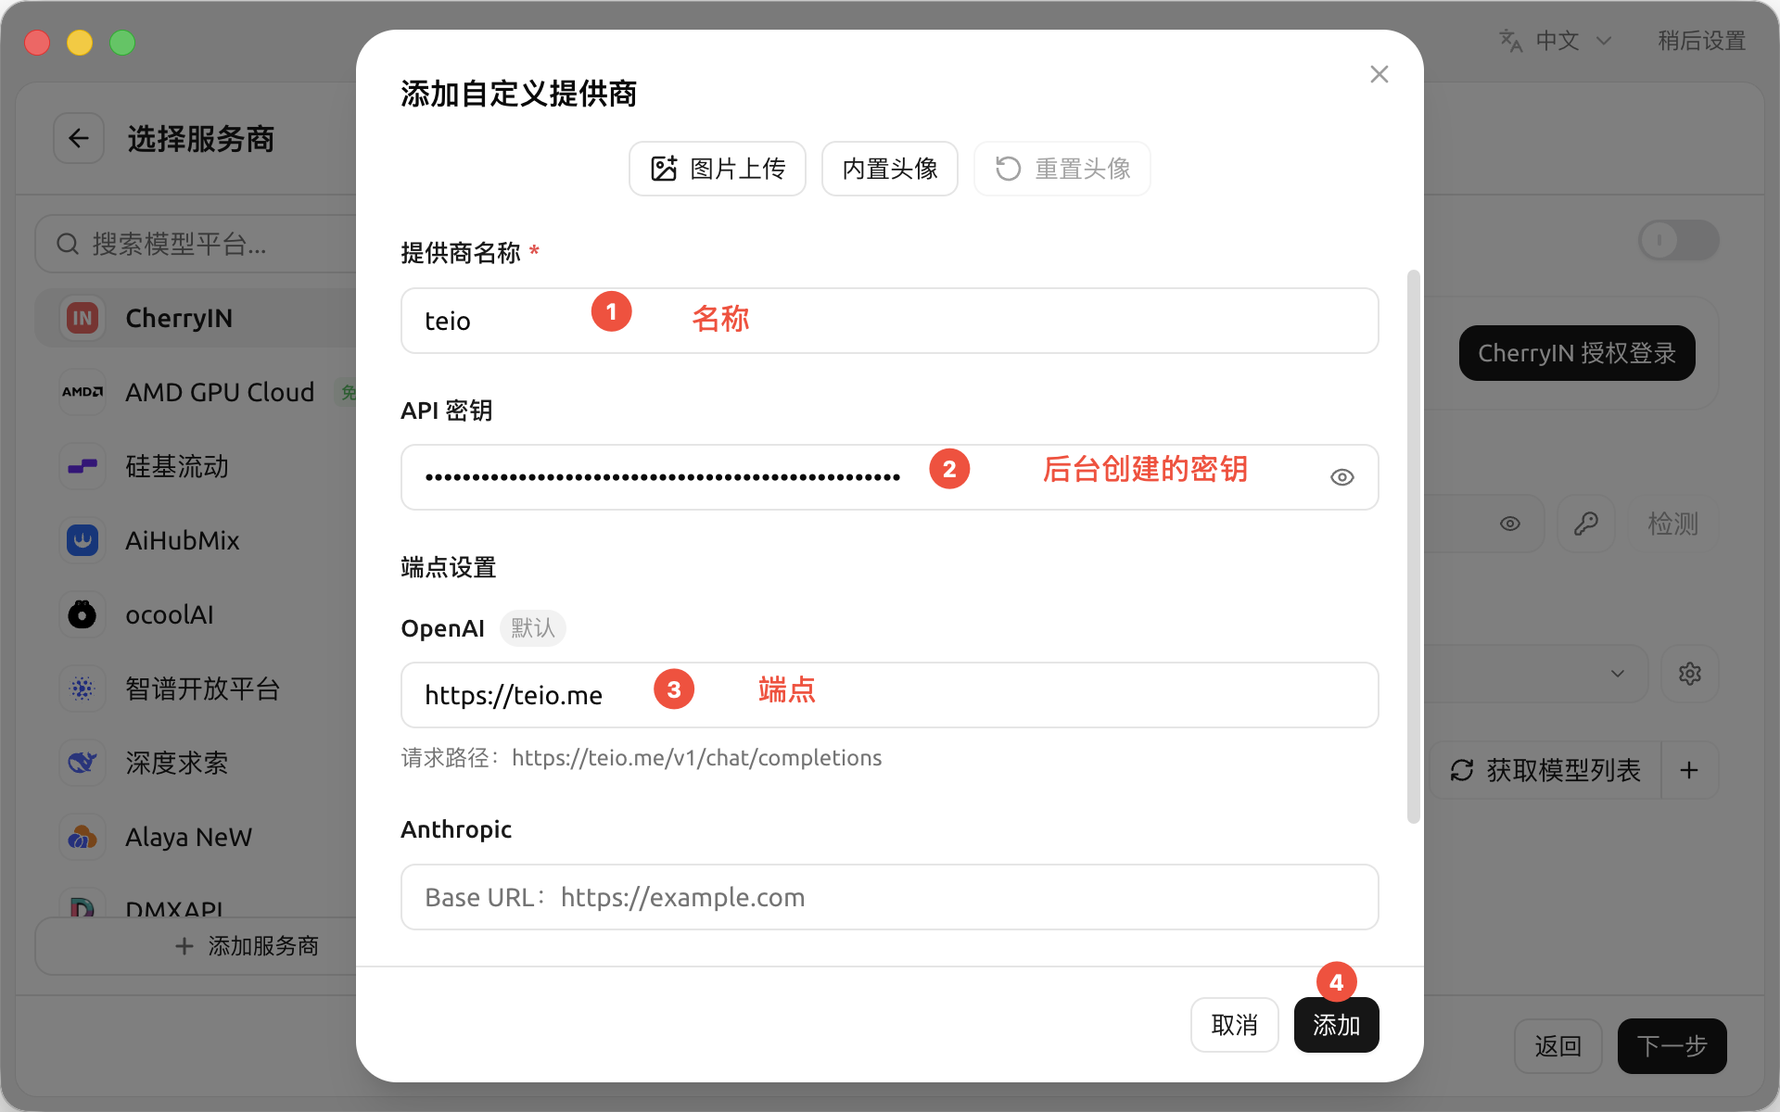
Task: Focus the 搜索模型平台 search box
Action: 196,245
